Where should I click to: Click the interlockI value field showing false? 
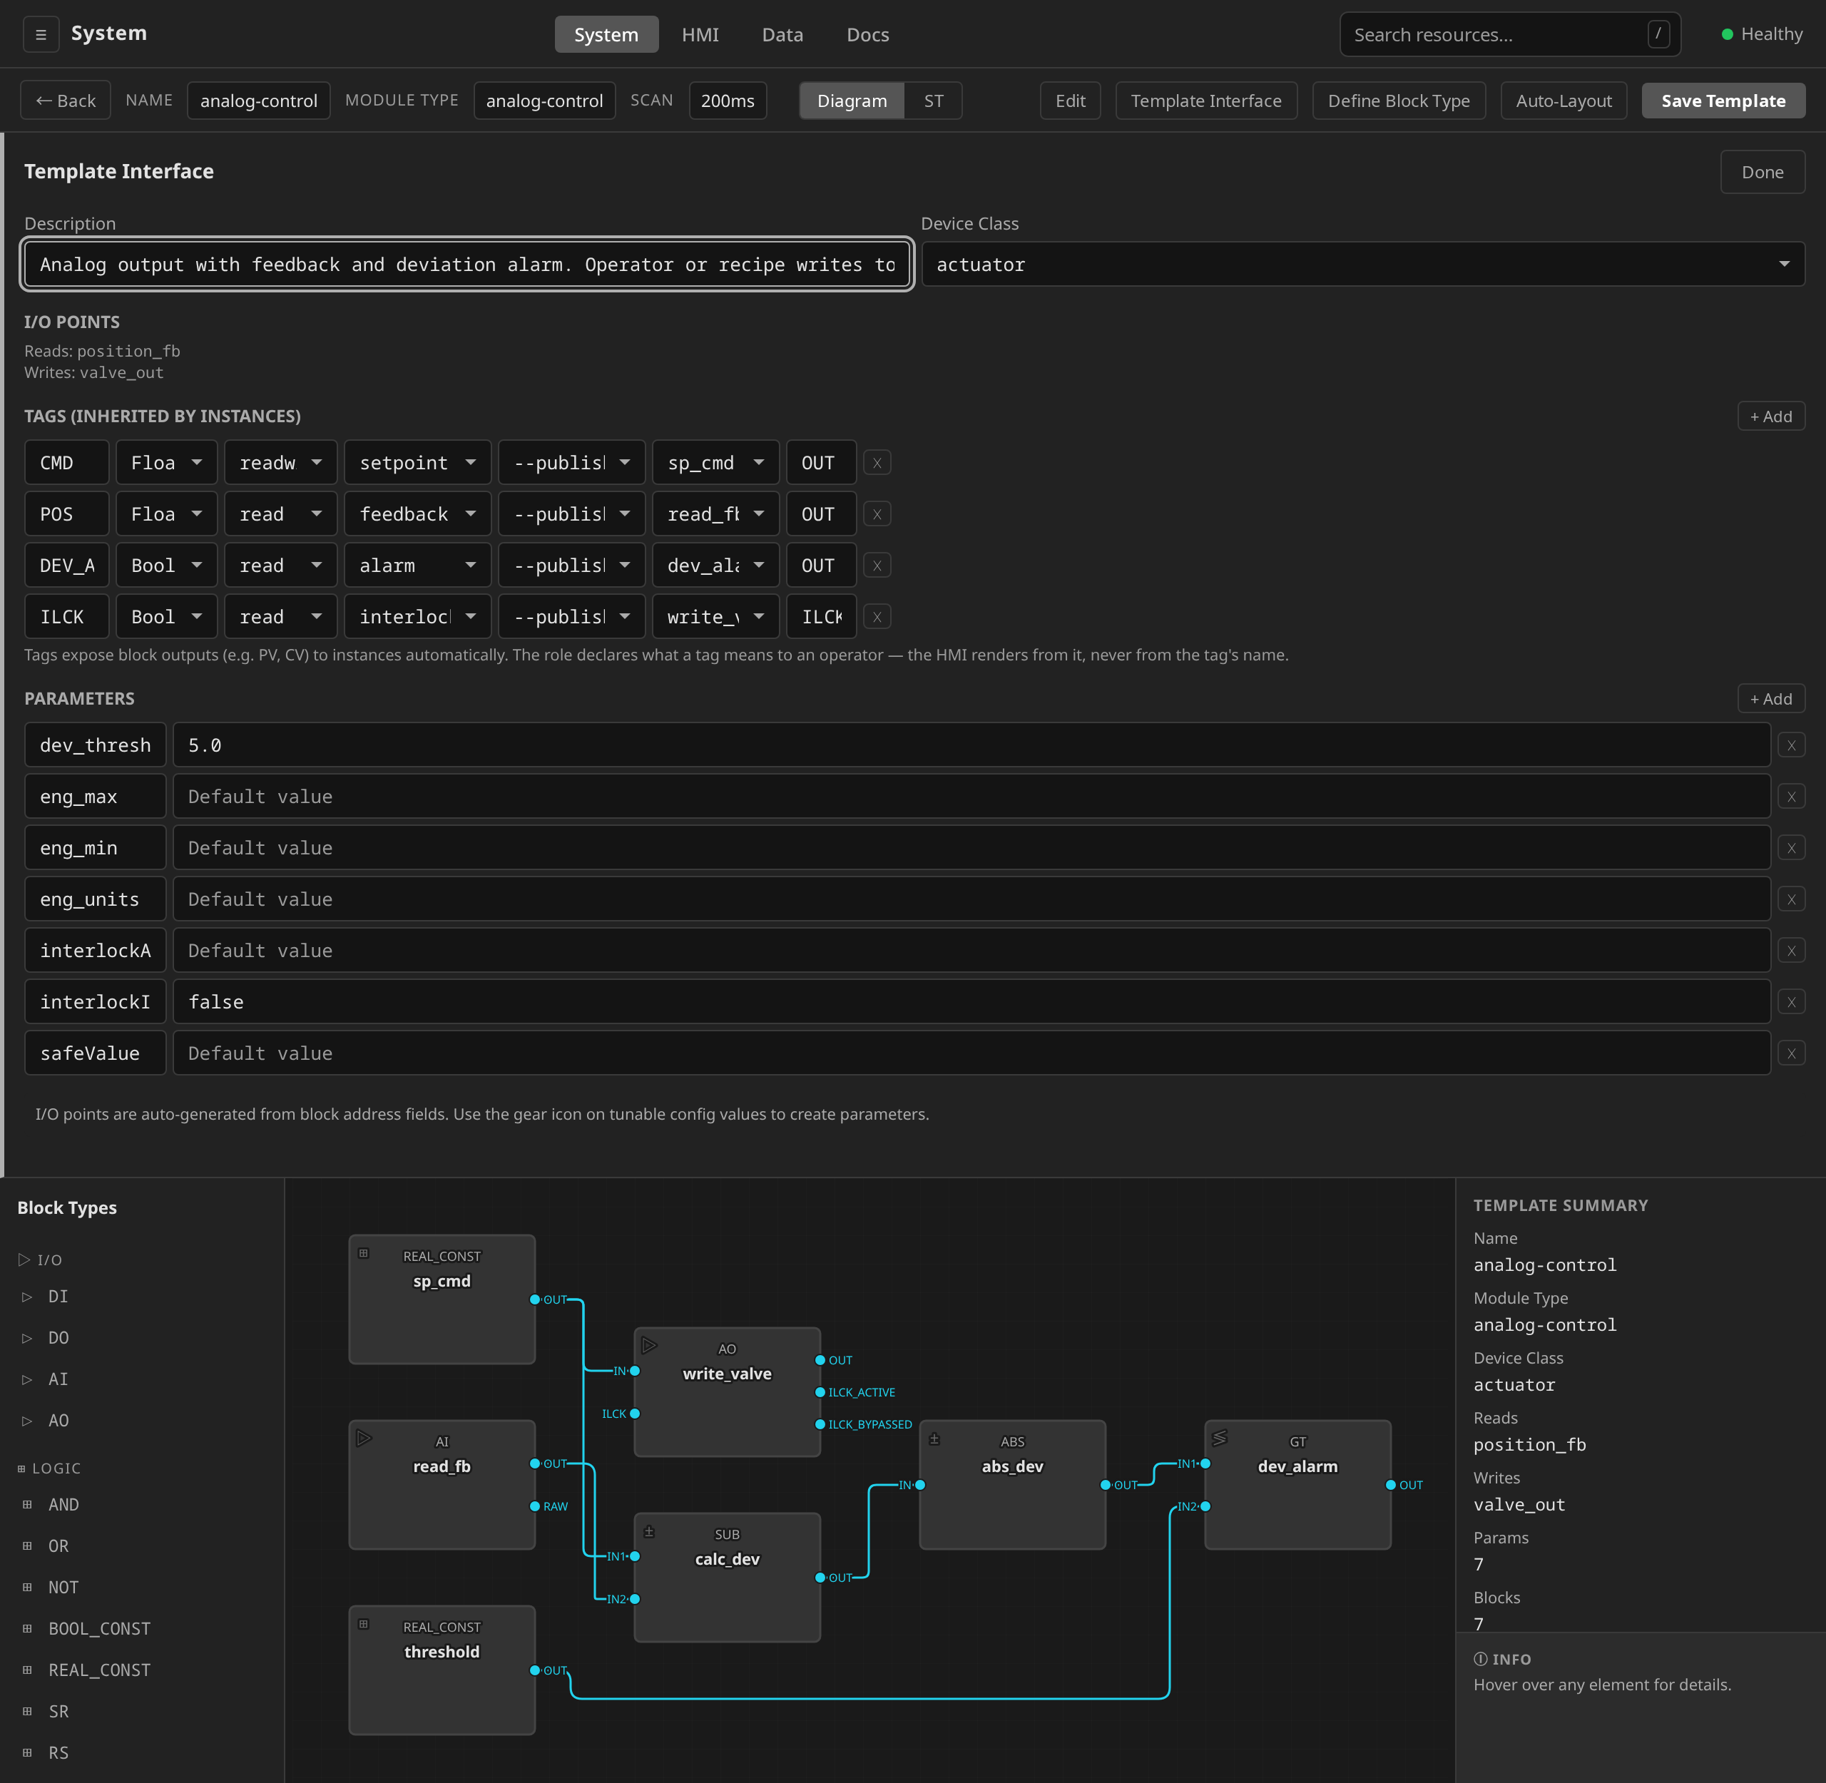971,1002
